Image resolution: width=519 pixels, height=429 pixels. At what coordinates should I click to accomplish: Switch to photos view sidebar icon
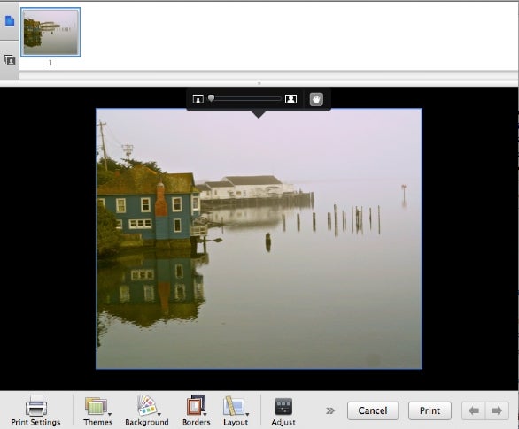(x=10, y=60)
